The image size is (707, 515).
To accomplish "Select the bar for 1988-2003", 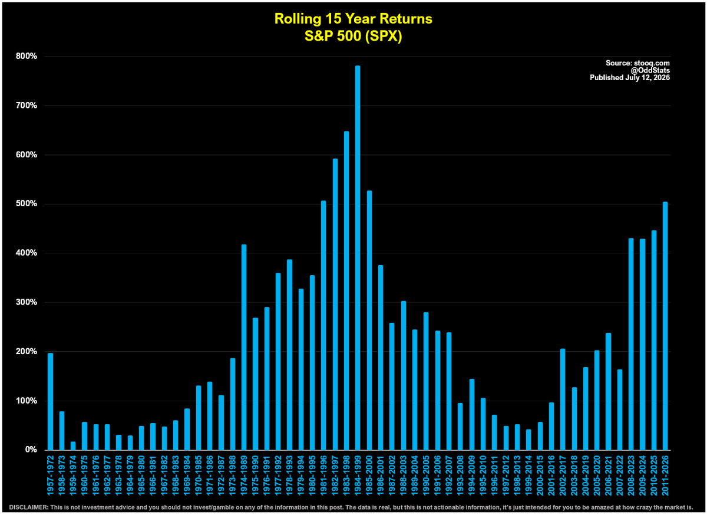I will (404, 376).
